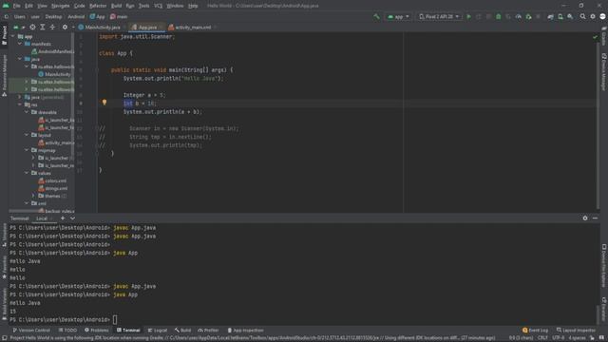Screen dimensions: 608x342
Task: Open project view Android selector dropdown
Action: [18, 28]
